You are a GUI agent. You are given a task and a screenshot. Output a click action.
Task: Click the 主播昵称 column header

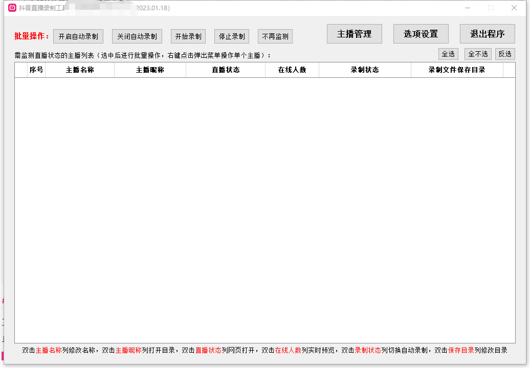150,70
